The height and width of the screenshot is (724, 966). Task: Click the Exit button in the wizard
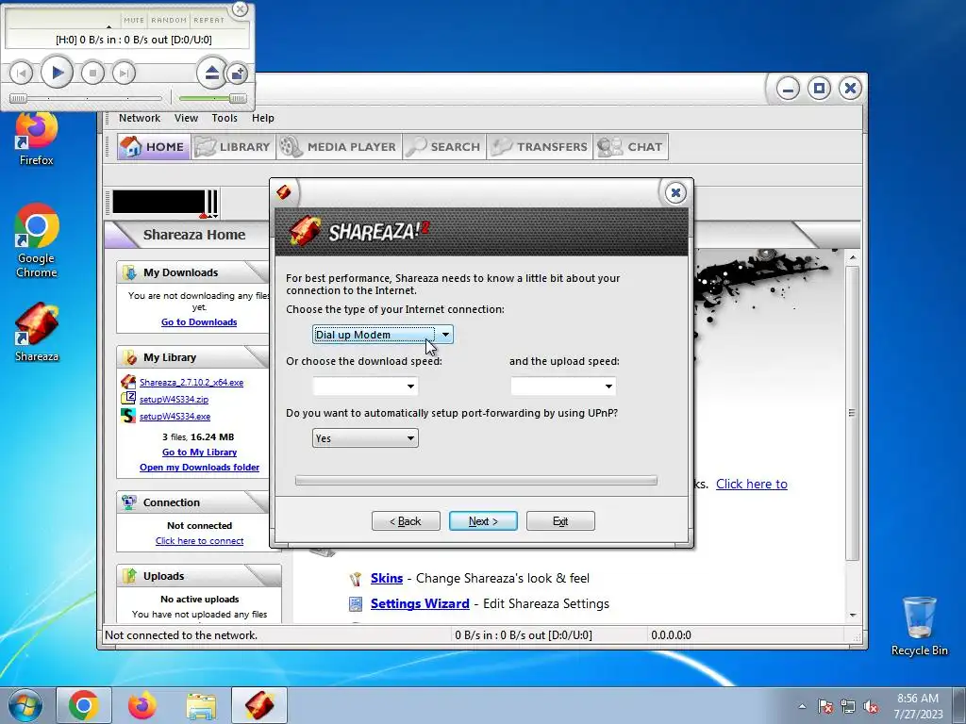coord(560,520)
